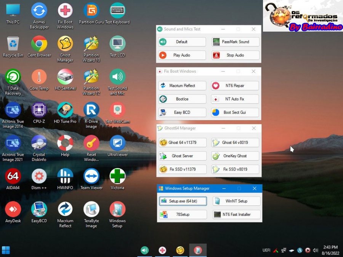343x257 pixels.
Task: Switch to Sound test taskbar icon
Action: point(144,250)
